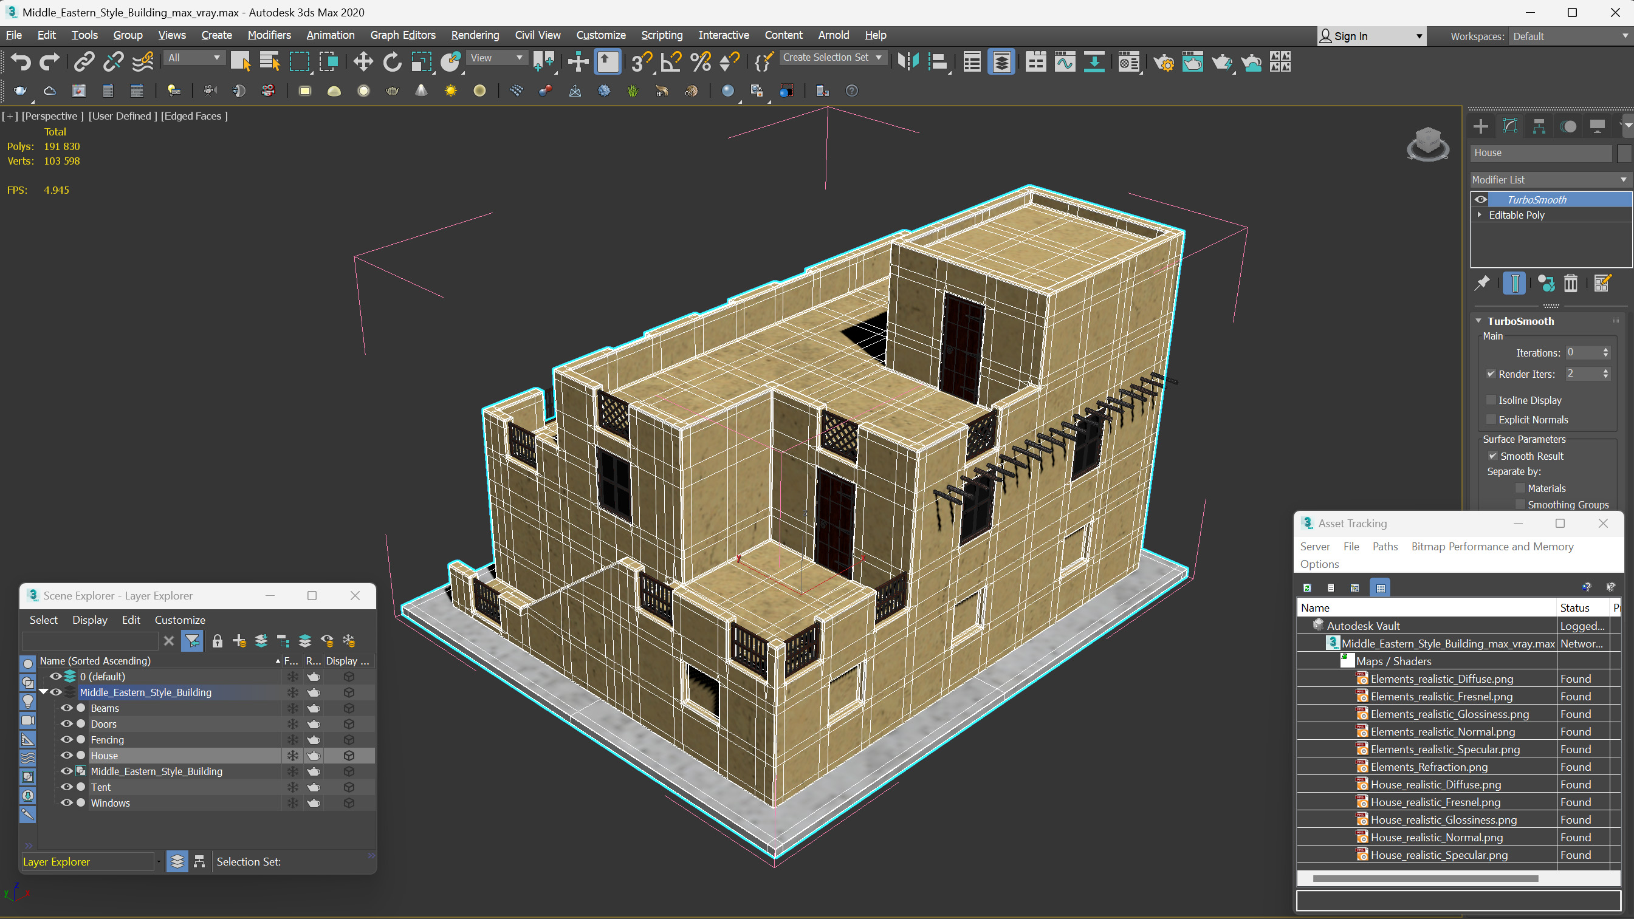Image resolution: width=1634 pixels, height=919 pixels.
Task: Click the House object name field
Action: [x=1541, y=153]
